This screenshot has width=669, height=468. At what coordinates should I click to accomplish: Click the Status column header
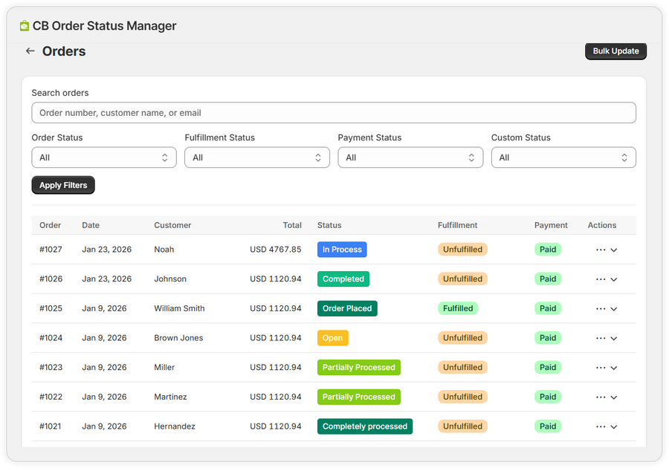coord(329,225)
